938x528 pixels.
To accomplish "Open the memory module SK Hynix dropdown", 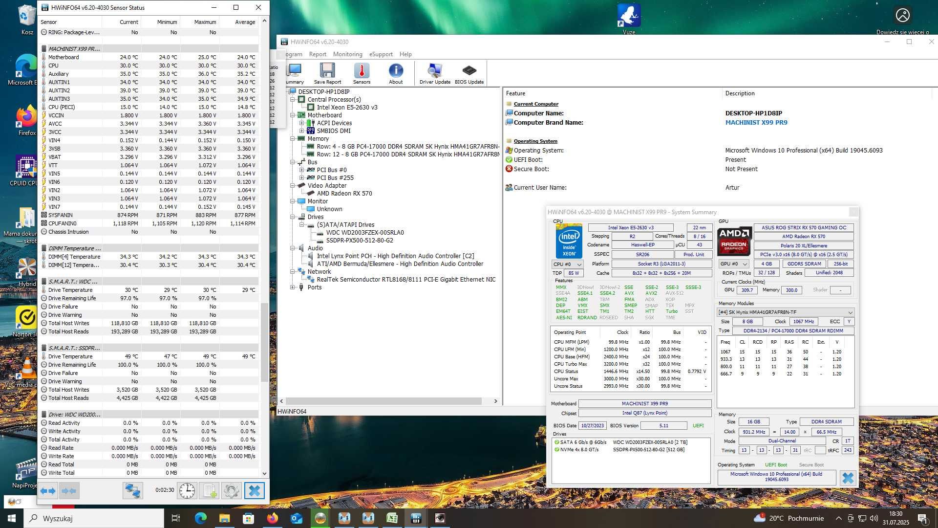I will (786, 312).
